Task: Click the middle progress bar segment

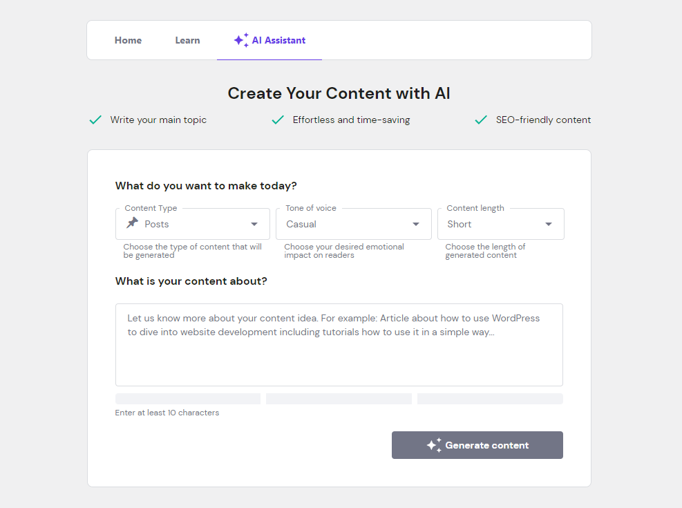Action: tap(339, 398)
